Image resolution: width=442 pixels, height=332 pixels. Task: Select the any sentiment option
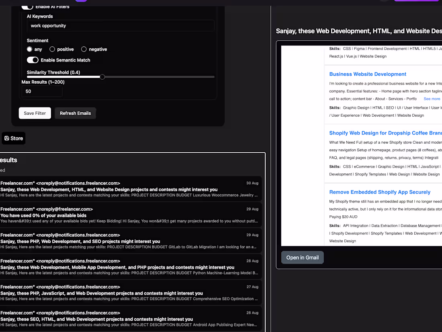click(x=29, y=49)
